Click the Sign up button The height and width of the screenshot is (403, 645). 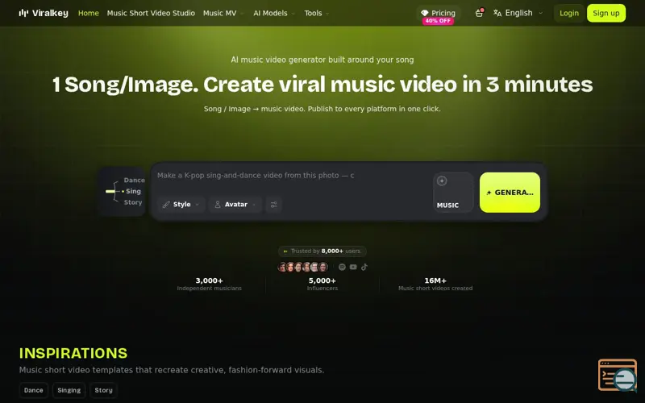tap(606, 13)
